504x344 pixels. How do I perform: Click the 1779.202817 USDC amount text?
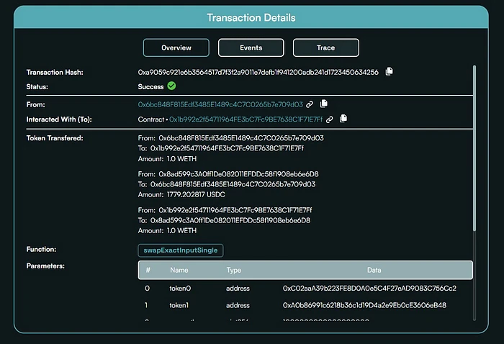coord(189,194)
